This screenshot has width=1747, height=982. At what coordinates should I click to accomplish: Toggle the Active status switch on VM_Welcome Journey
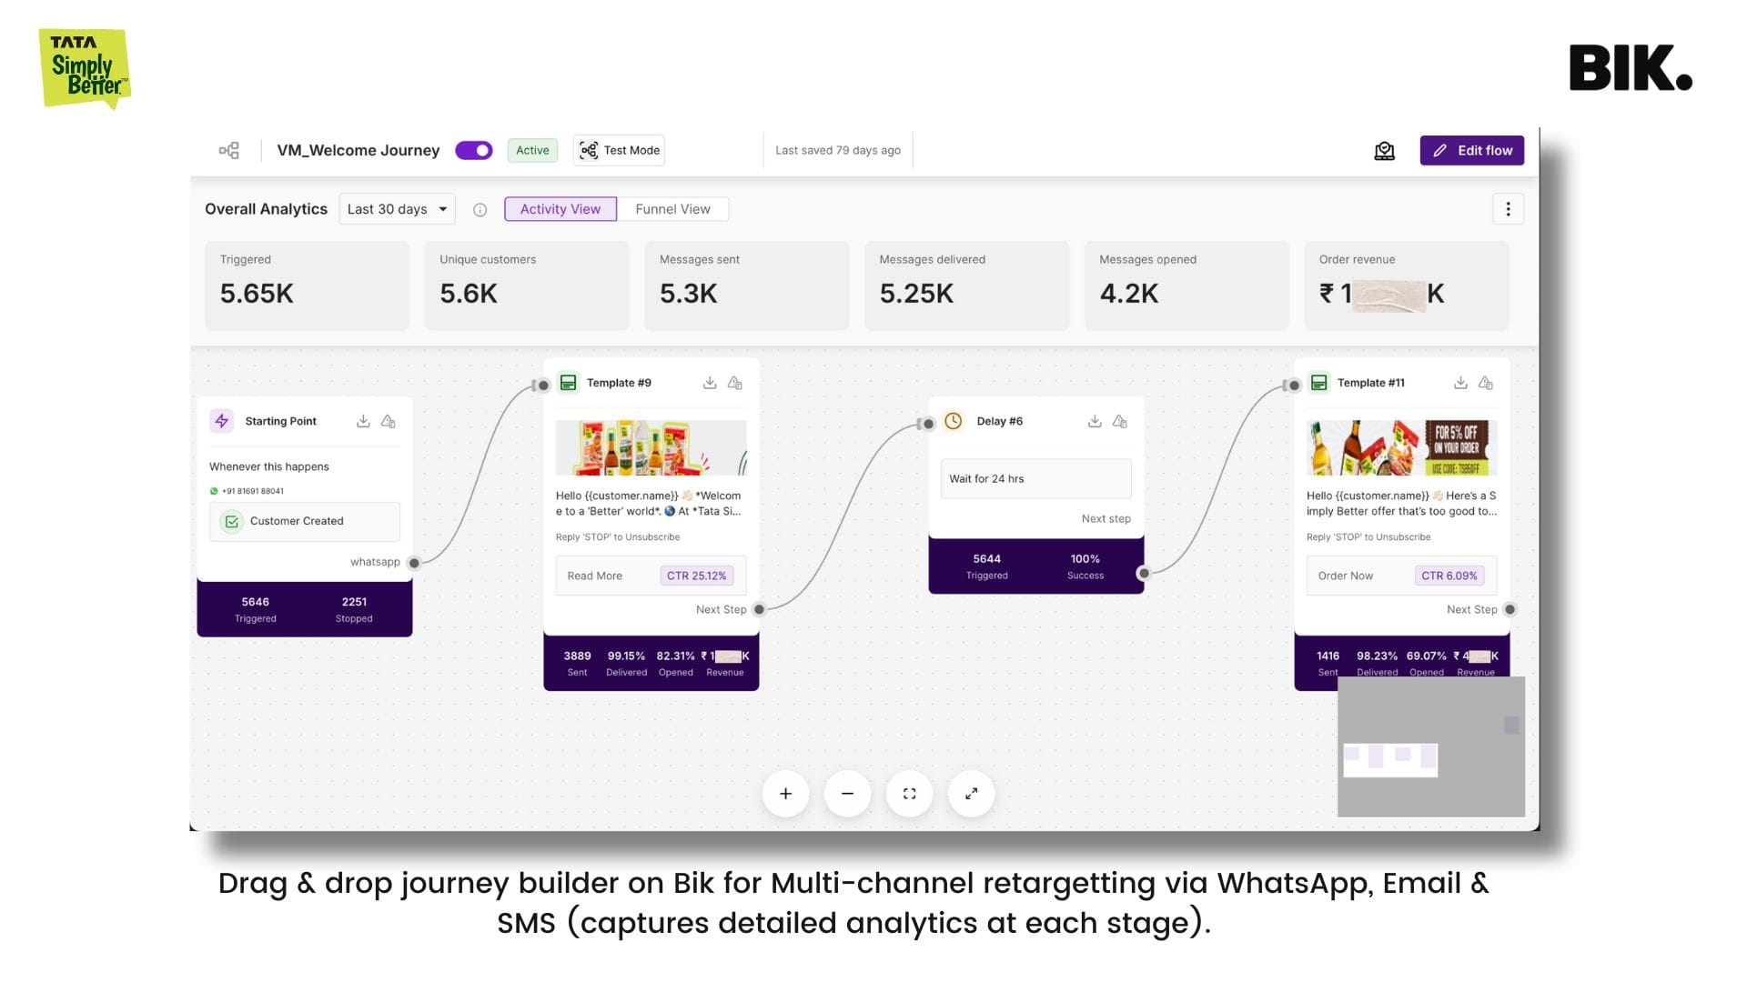click(471, 150)
